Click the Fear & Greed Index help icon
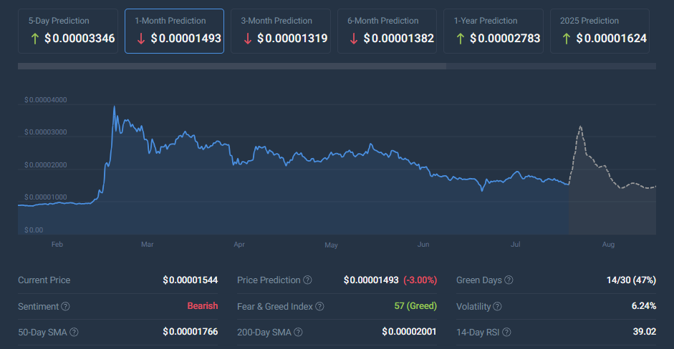This screenshot has width=674, height=349. point(319,306)
